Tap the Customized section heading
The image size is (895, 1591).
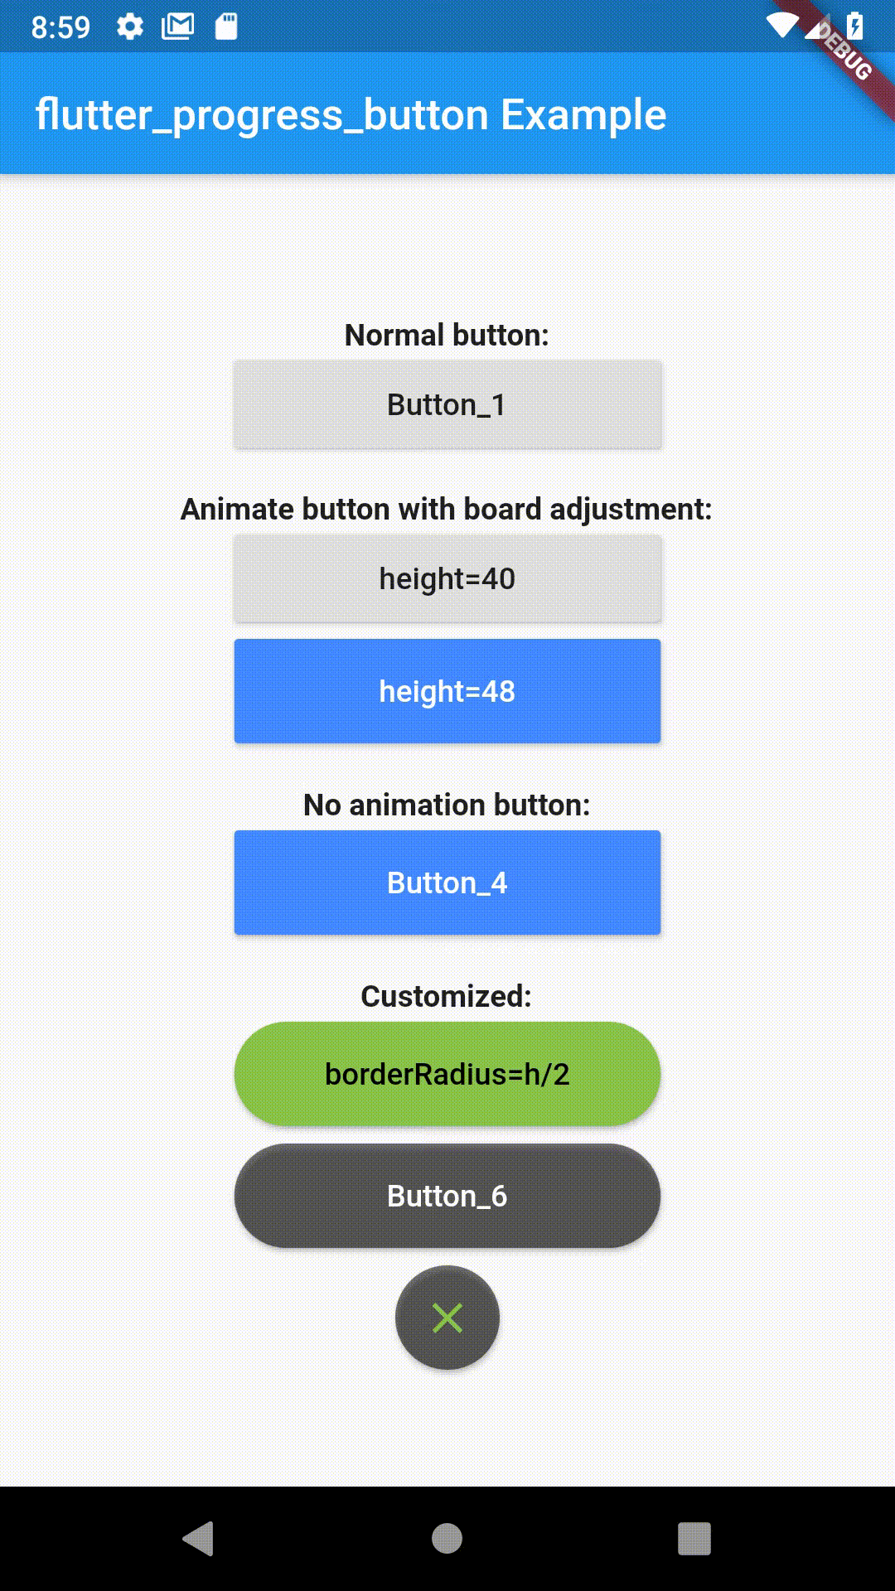pyautogui.click(x=447, y=995)
